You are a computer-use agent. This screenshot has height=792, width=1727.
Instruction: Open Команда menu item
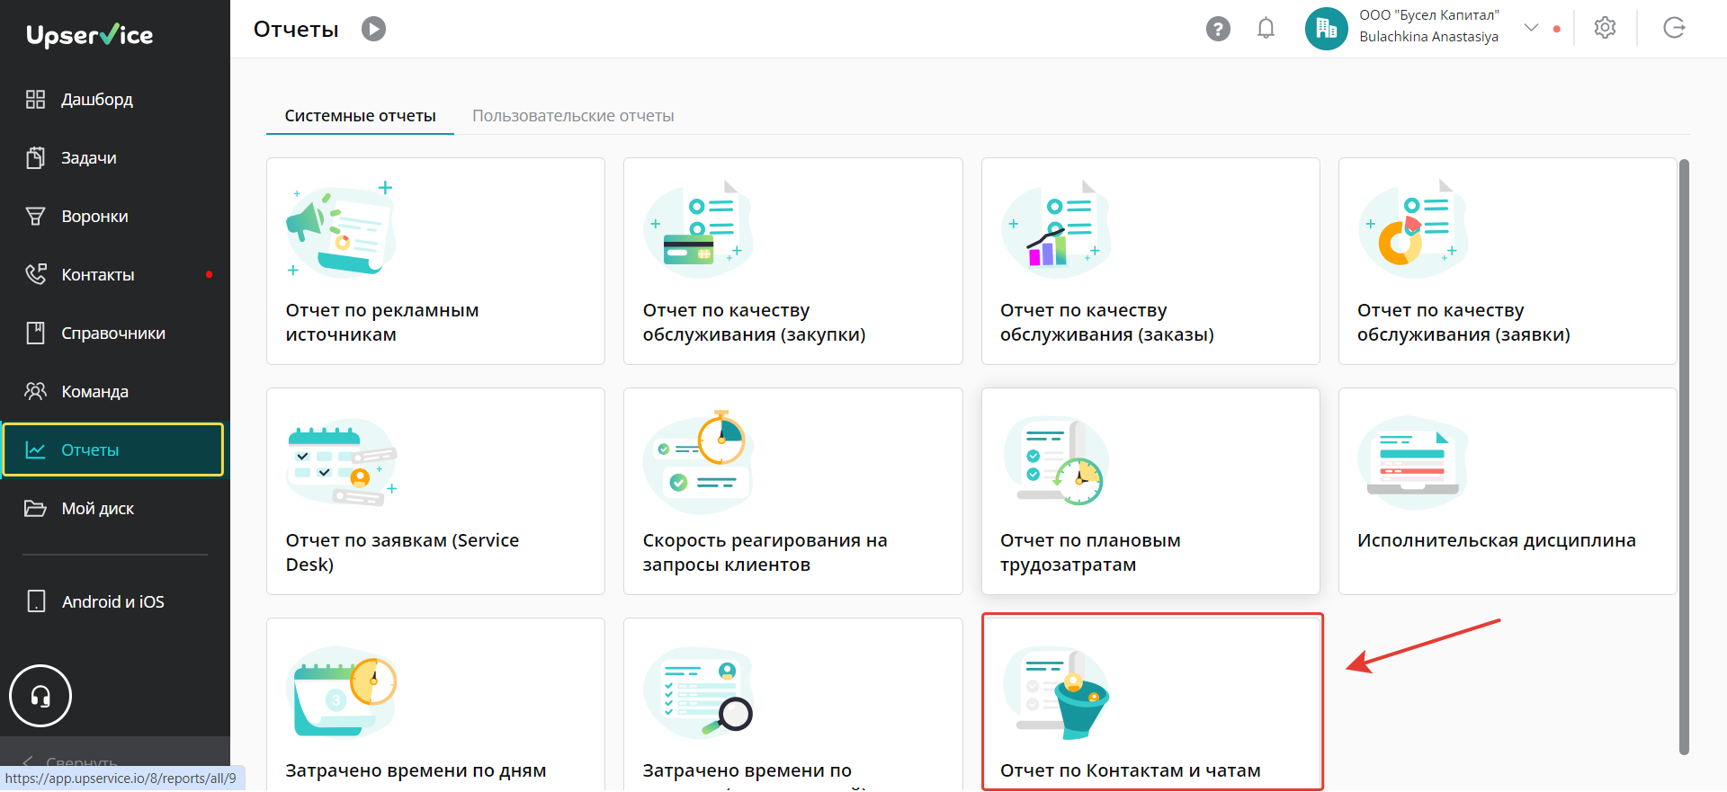[94, 392]
